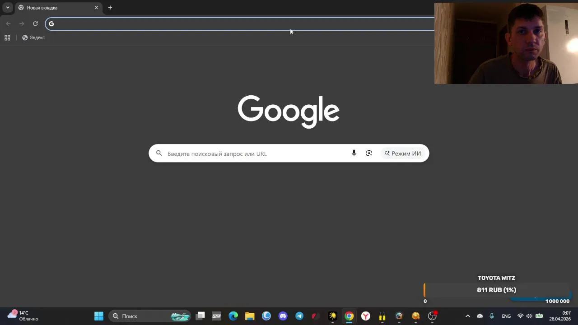Click the Google G icon in address bar
Viewport: 578px width, 325px height.
51,23
